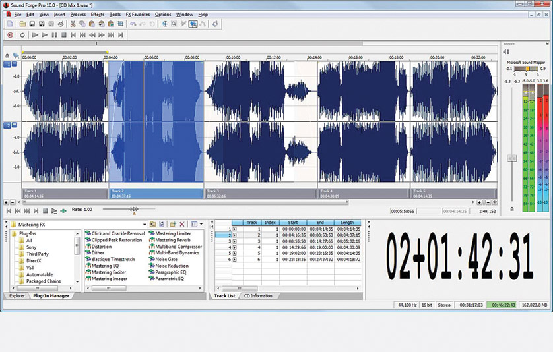Viewport: 553px width, 352px height.
Task: Click the Open folder icon in the toolbar
Action: click(22, 24)
